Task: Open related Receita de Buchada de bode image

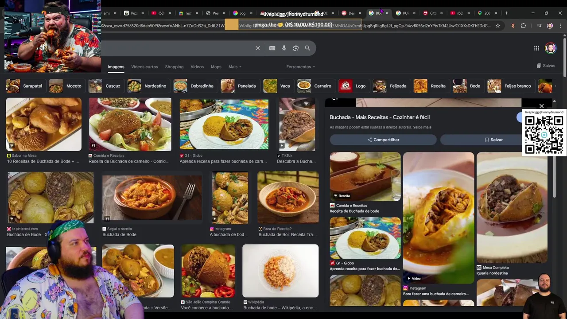Action: (x=365, y=176)
